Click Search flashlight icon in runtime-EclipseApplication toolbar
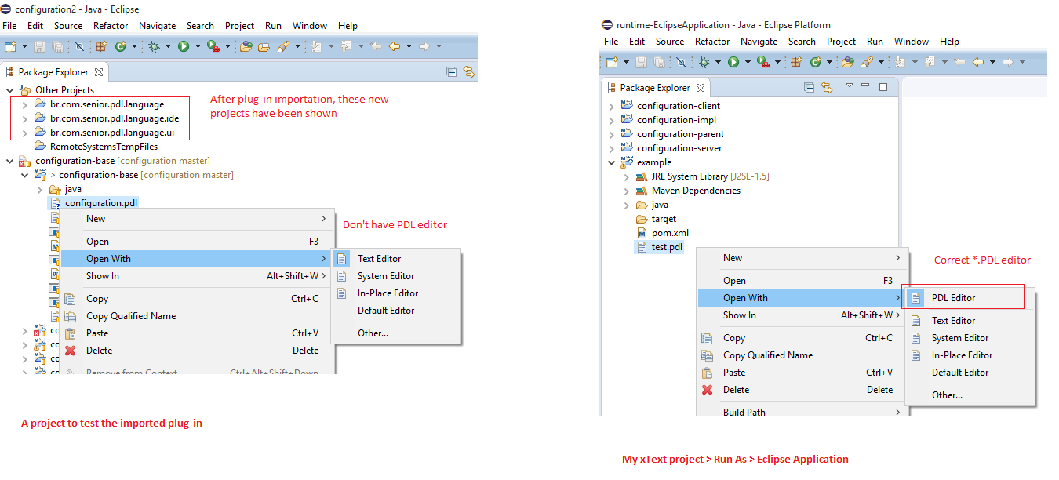Viewport: 1059px width, 480px height. tap(866, 62)
